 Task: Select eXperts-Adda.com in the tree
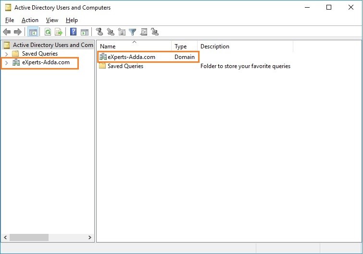coord(46,62)
